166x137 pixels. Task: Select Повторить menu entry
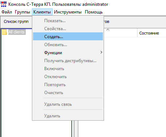click(x=68, y=85)
